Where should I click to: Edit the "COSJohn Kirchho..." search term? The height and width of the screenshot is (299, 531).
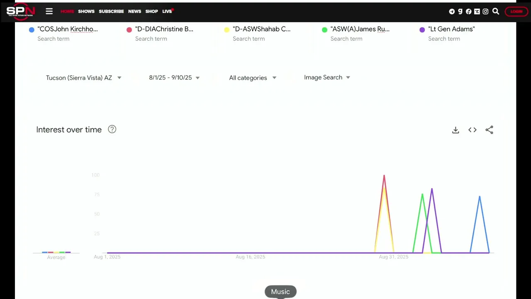pyautogui.click(x=68, y=29)
